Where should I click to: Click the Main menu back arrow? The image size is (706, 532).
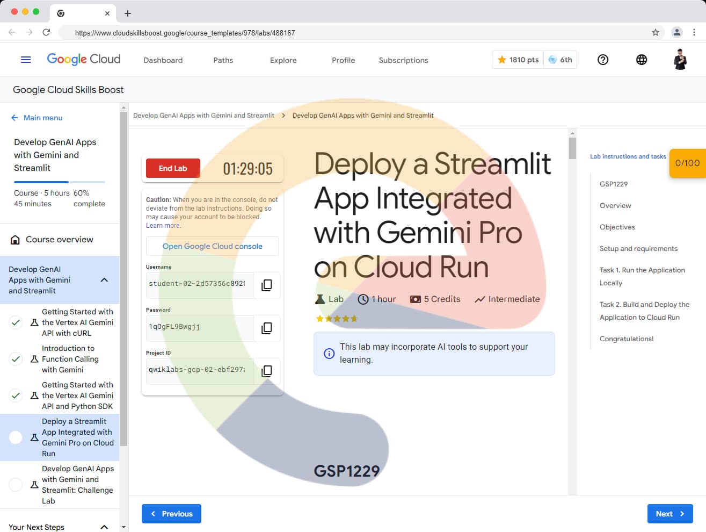pyautogui.click(x=14, y=118)
